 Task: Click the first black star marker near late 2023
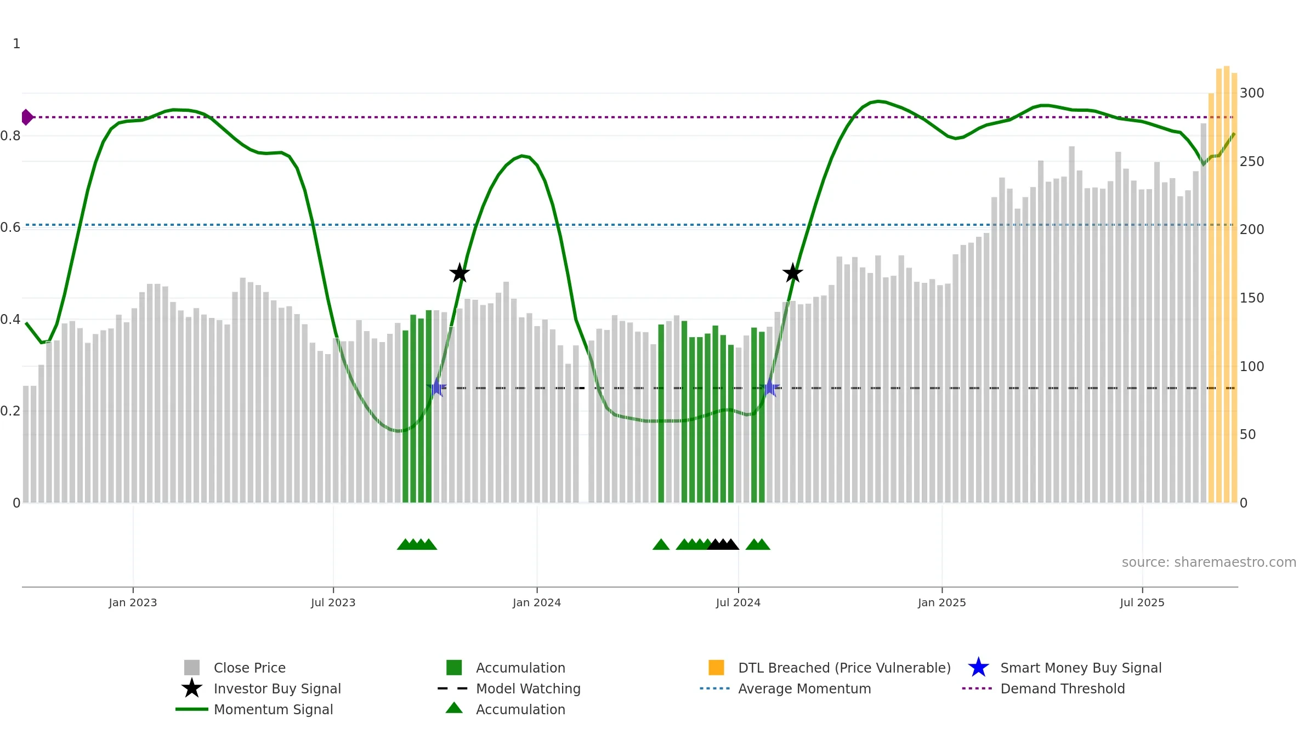pos(460,273)
